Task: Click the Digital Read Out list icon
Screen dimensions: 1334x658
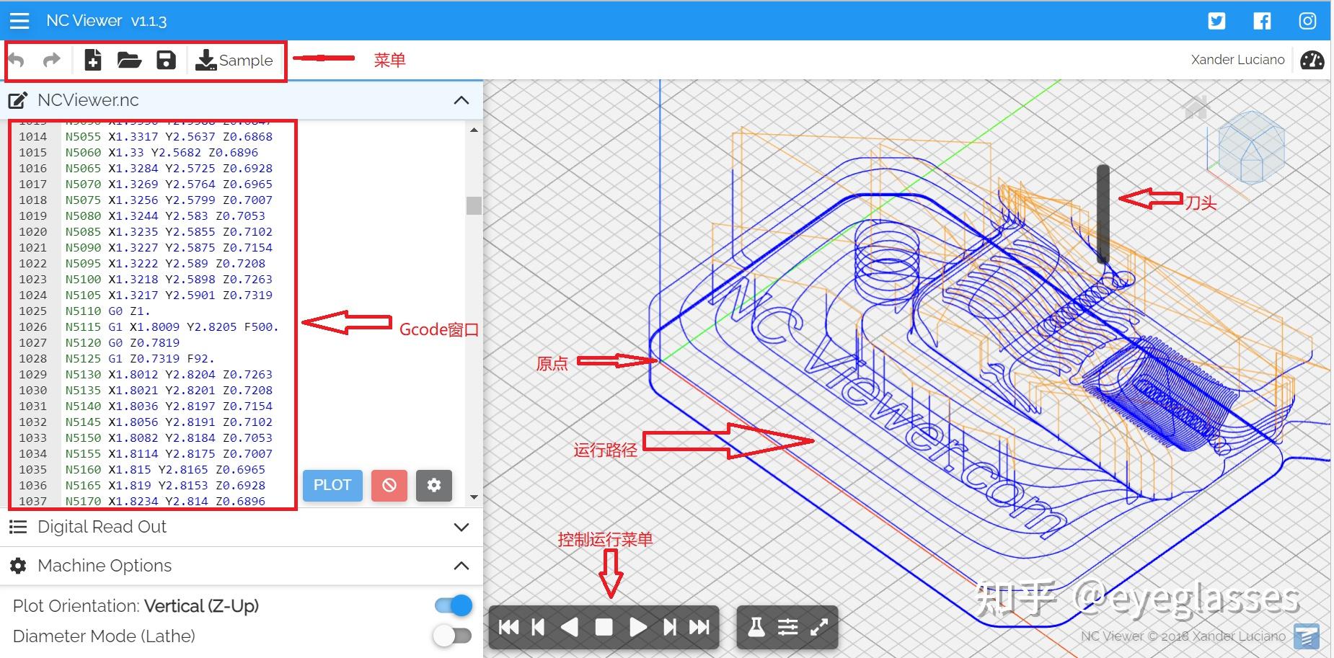Action: [18, 527]
